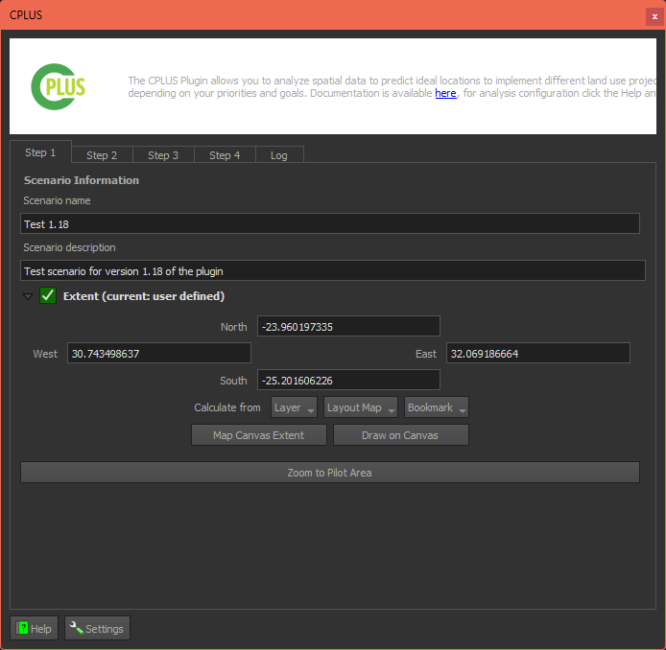
Task: Open the Log tab
Action: (279, 155)
